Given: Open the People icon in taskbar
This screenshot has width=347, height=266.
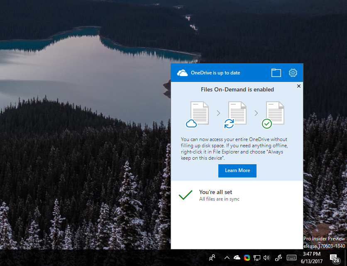Looking at the screenshot, I should click(212, 258).
